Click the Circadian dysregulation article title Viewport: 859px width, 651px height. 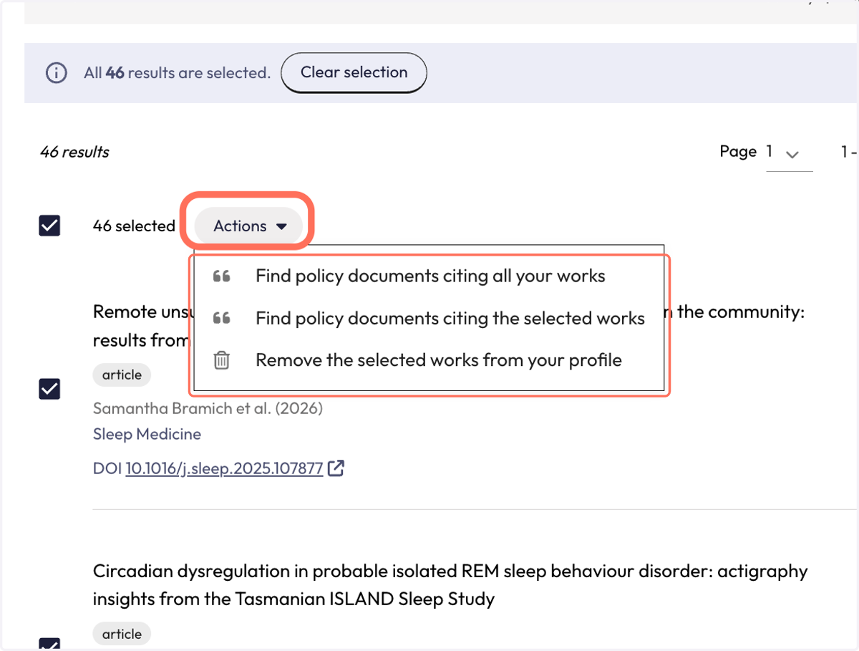[x=450, y=585]
